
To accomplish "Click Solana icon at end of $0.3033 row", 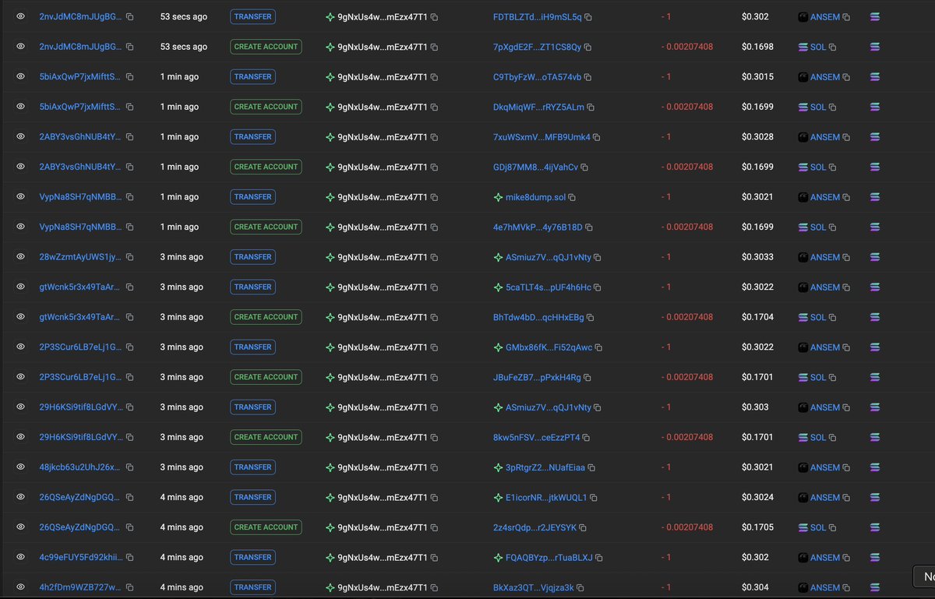I will point(874,257).
